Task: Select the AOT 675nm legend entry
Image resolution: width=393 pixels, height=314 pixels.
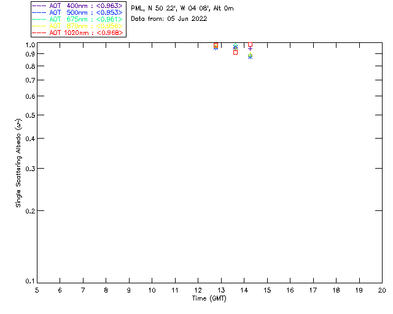Action: pos(77,19)
